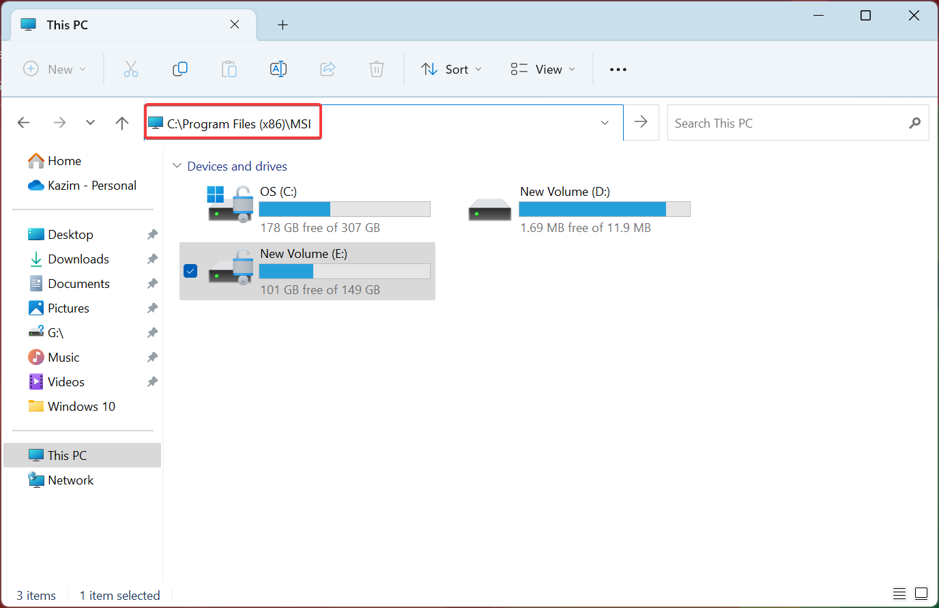Click the Go to arrow beside address bar

pyautogui.click(x=641, y=122)
